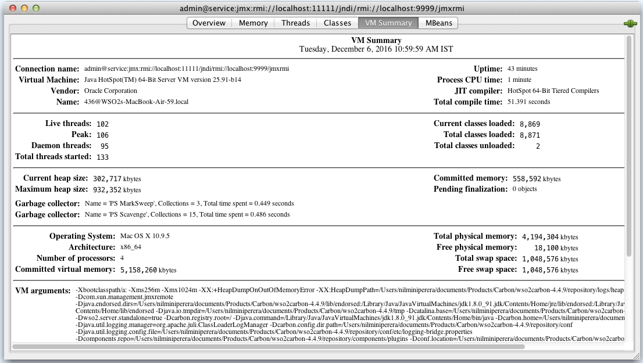Zoom the window using the green button

tap(36, 9)
